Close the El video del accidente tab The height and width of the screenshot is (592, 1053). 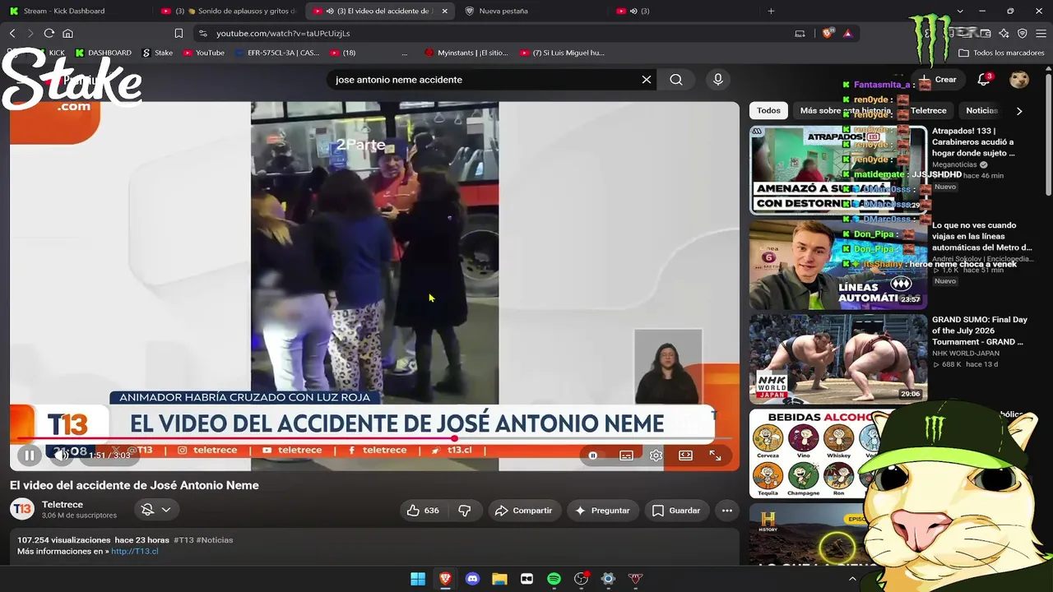(445, 11)
